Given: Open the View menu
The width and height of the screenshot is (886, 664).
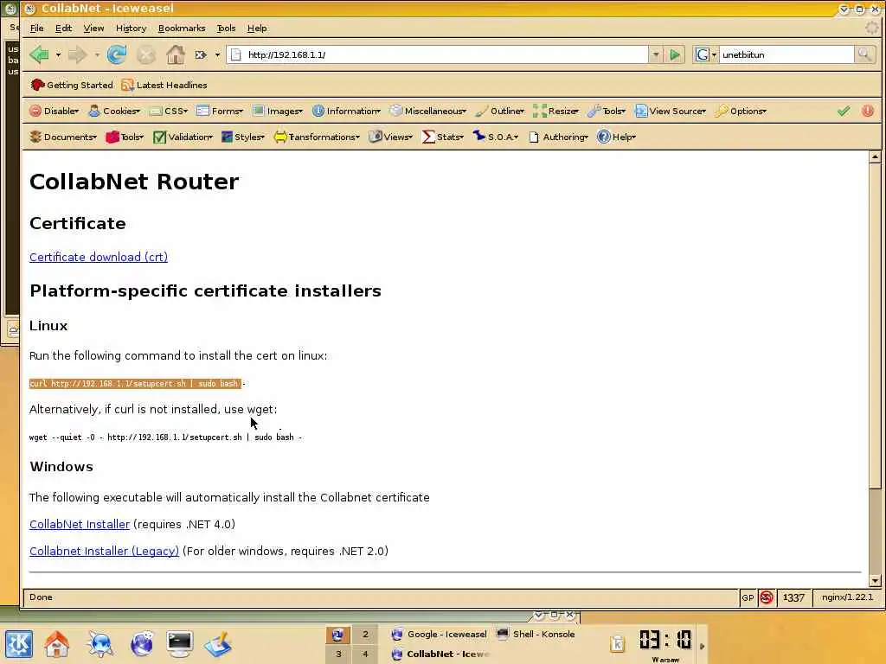Looking at the screenshot, I should click(x=93, y=29).
